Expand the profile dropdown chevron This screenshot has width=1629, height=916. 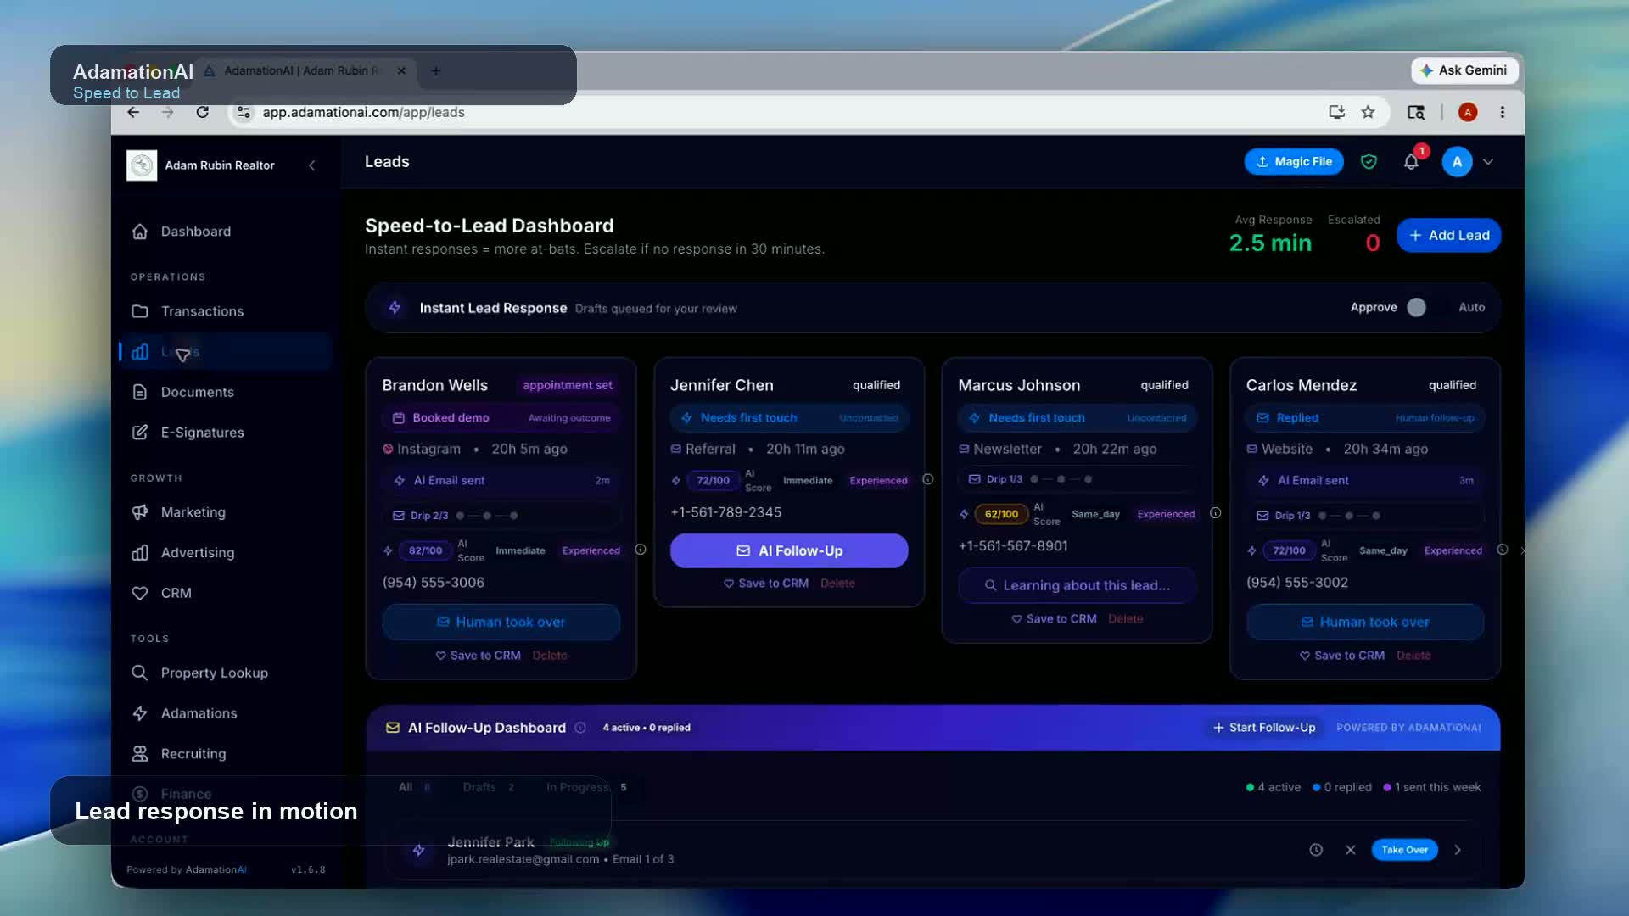pyautogui.click(x=1488, y=161)
